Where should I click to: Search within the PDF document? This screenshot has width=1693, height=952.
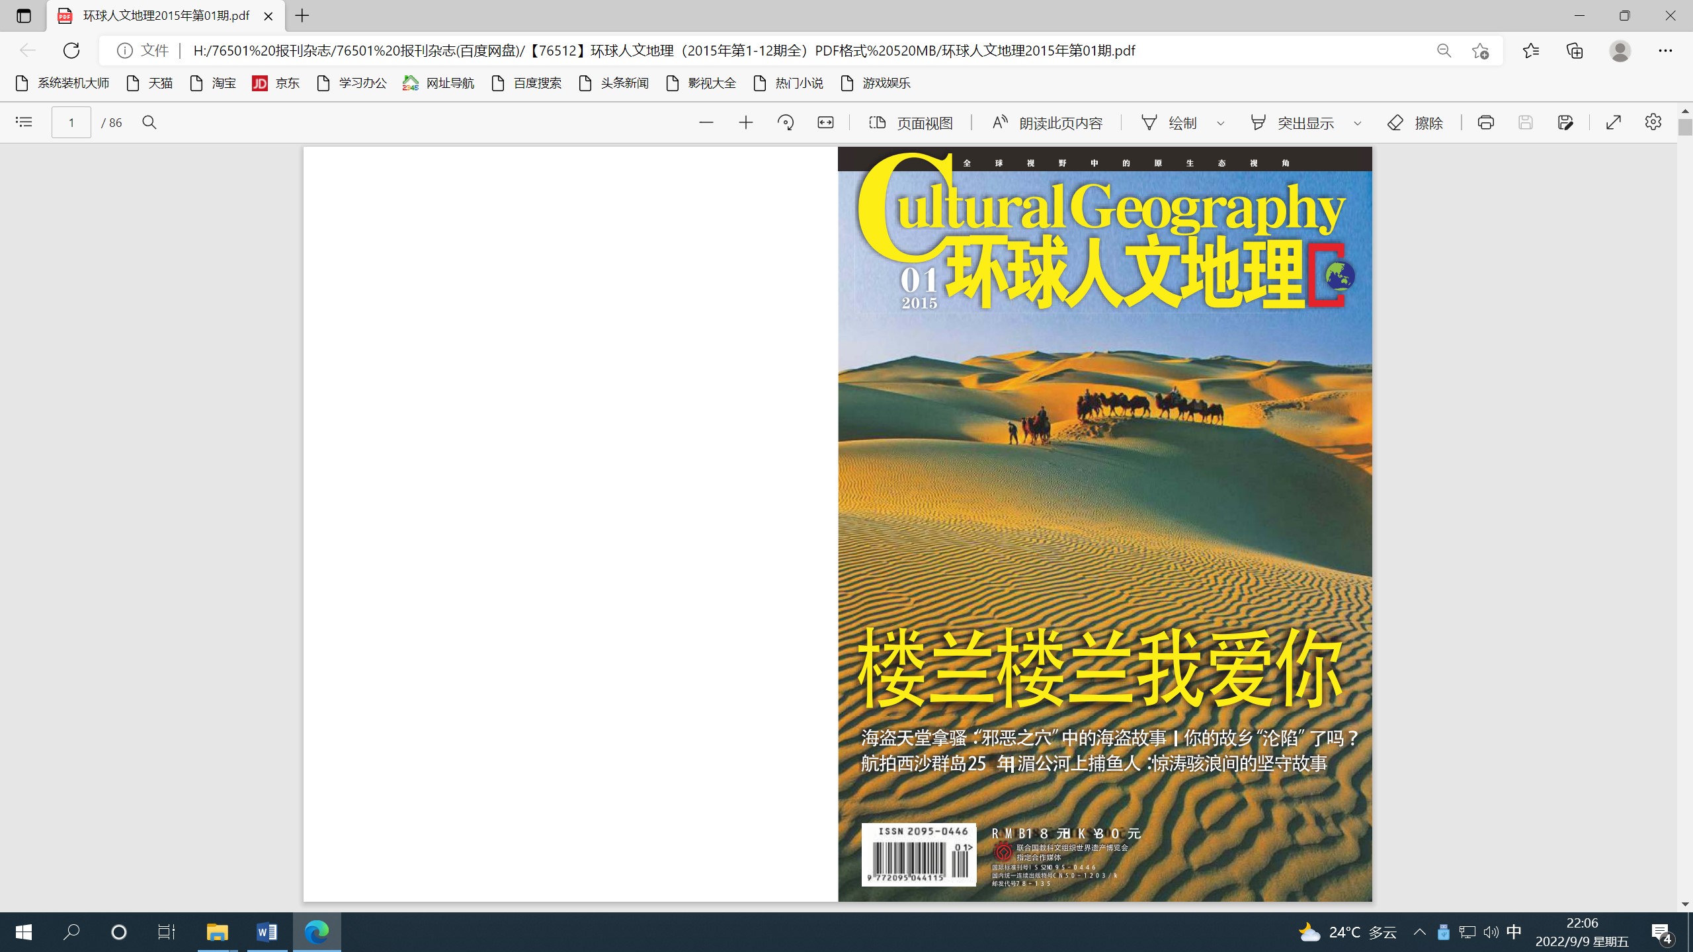pyautogui.click(x=149, y=122)
